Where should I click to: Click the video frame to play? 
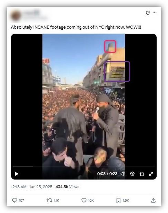(84, 100)
